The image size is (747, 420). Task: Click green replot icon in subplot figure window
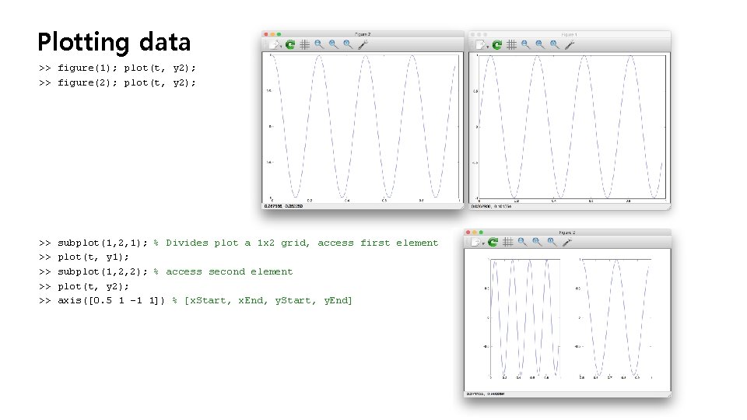(x=493, y=242)
